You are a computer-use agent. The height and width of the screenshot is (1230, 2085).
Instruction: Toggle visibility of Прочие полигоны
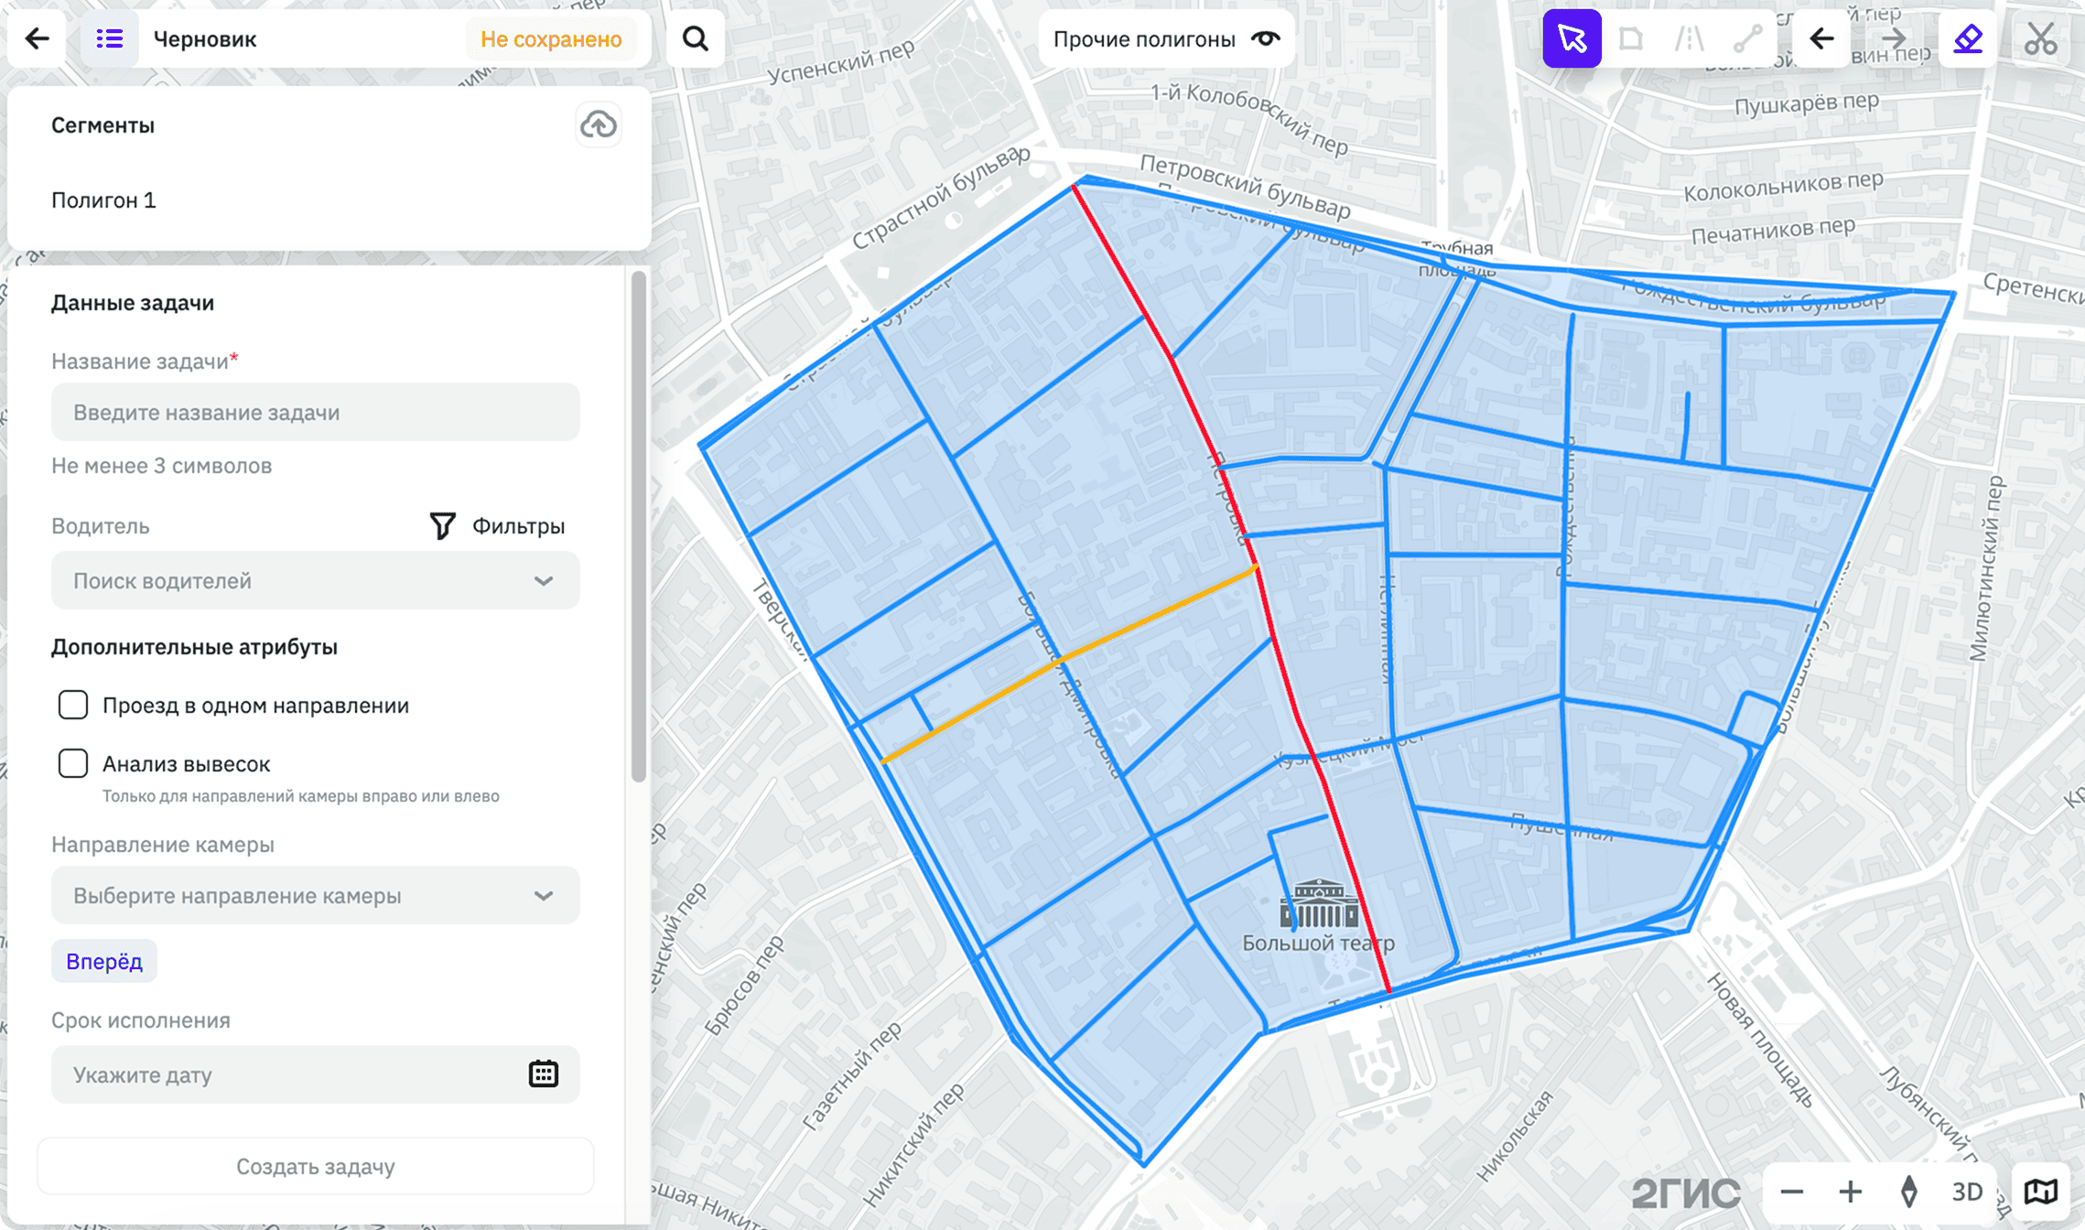[x=1266, y=38]
